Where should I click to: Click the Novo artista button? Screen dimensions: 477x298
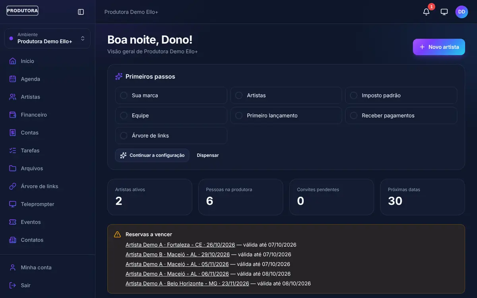[x=439, y=47]
